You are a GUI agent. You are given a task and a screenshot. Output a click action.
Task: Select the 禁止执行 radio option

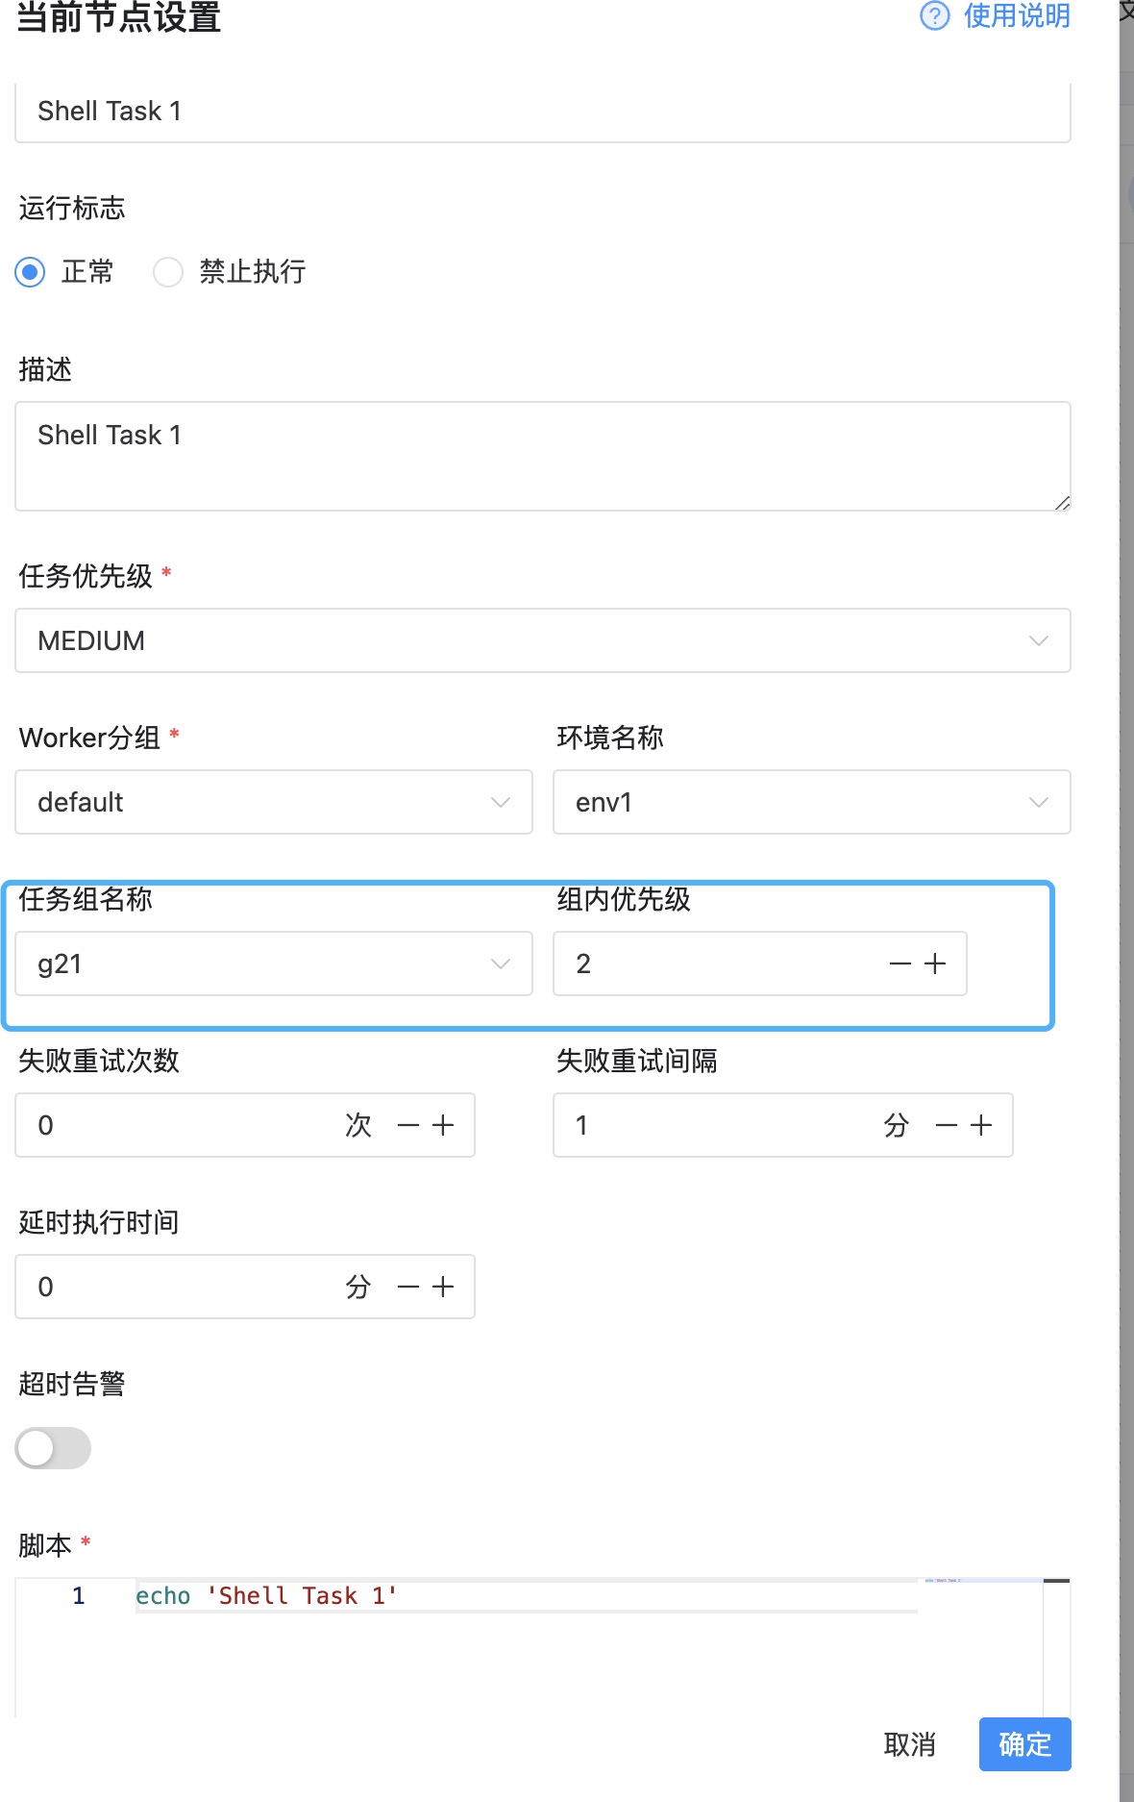point(168,272)
